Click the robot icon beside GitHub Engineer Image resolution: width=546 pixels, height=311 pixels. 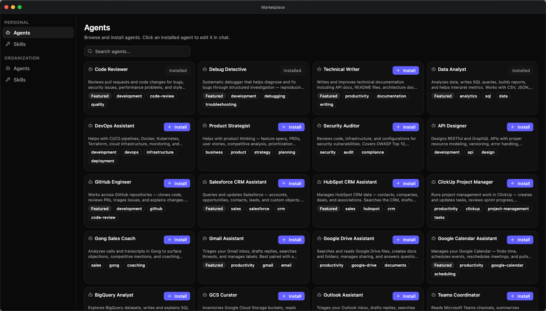[x=90, y=182]
